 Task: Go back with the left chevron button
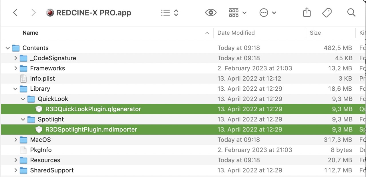pyautogui.click(x=15, y=13)
